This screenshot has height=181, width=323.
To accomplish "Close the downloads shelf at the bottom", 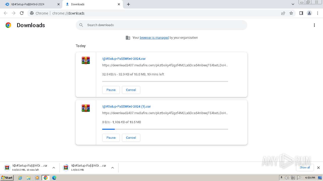I will click(318, 168).
